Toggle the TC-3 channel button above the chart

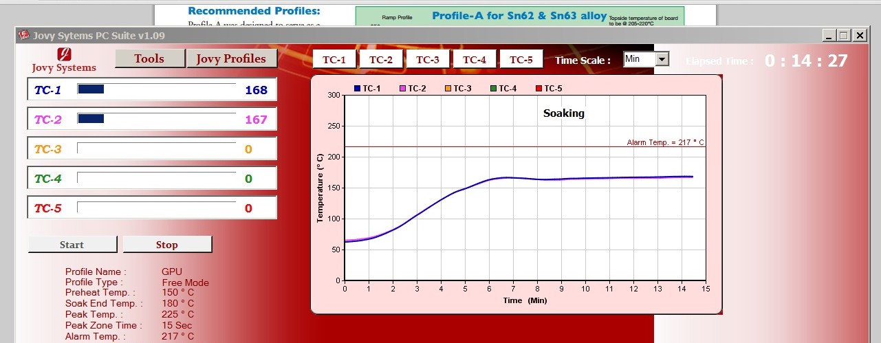(428, 60)
